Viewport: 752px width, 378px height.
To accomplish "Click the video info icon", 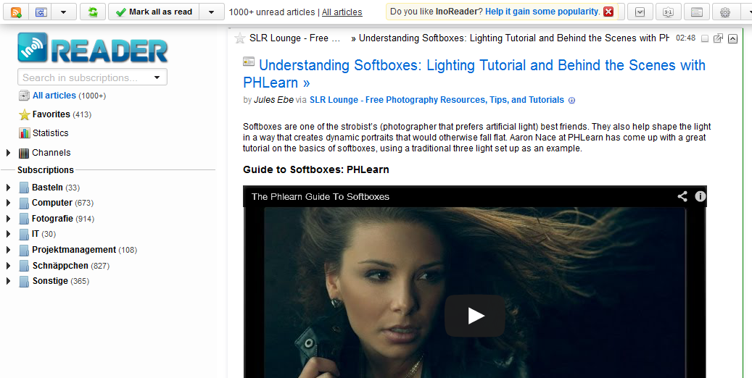I will [x=701, y=196].
